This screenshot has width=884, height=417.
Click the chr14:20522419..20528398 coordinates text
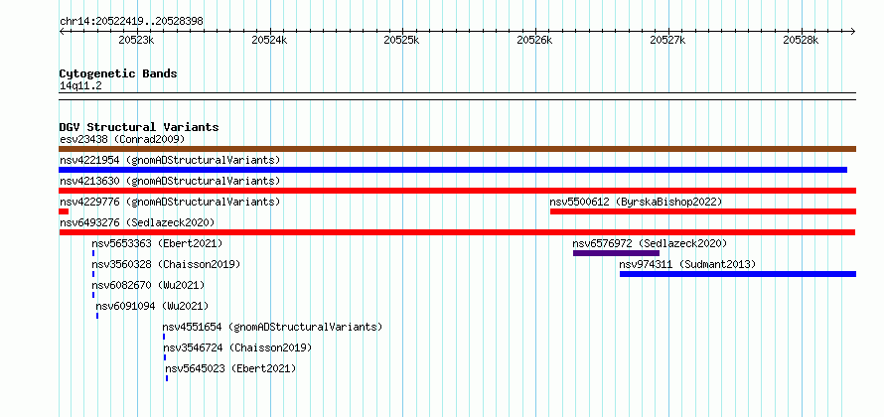[x=131, y=22]
